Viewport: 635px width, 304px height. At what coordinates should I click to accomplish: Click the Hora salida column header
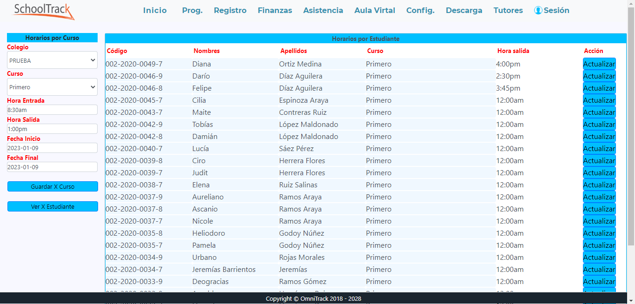tap(513, 51)
